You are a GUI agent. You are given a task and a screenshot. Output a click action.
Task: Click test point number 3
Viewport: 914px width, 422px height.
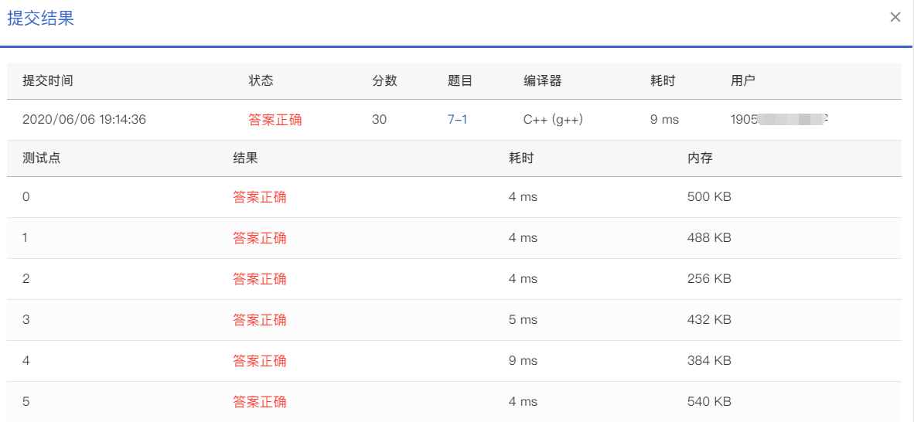click(26, 320)
